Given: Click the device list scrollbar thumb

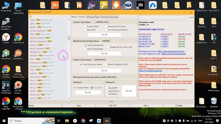Looking at the screenshot, I should 69,38.
